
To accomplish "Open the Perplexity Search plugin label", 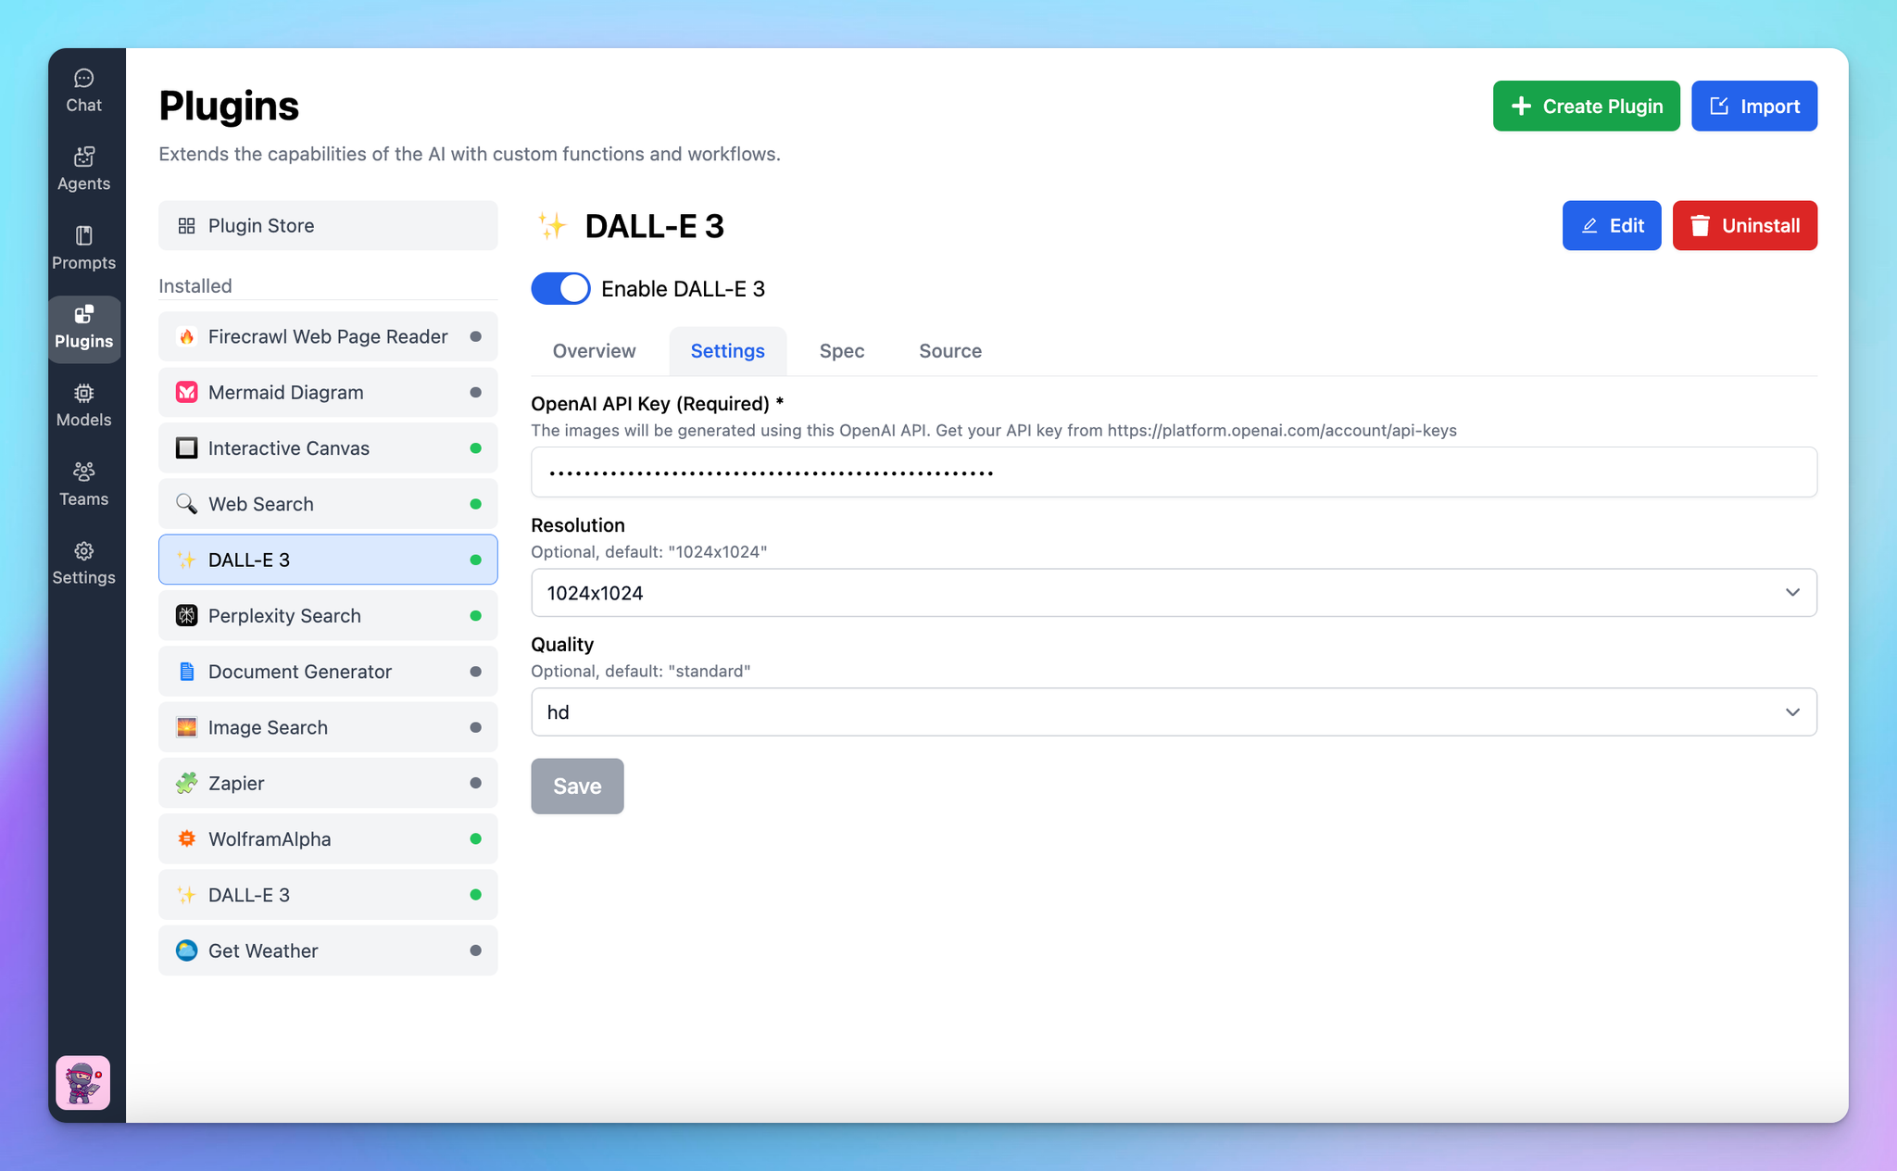I will pyautogui.click(x=284, y=615).
